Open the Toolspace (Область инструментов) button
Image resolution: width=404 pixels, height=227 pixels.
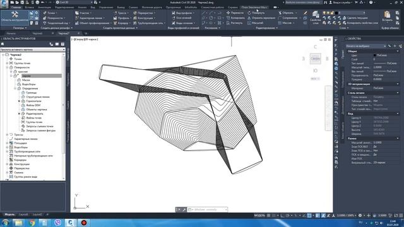tap(15, 17)
